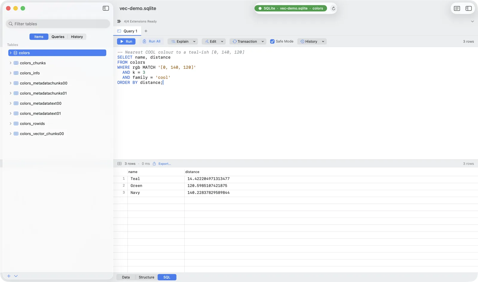Image resolution: width=478 pixels, height=282 pixels.
Task: Select the Green result cell
Action: (x=156, y=186)
